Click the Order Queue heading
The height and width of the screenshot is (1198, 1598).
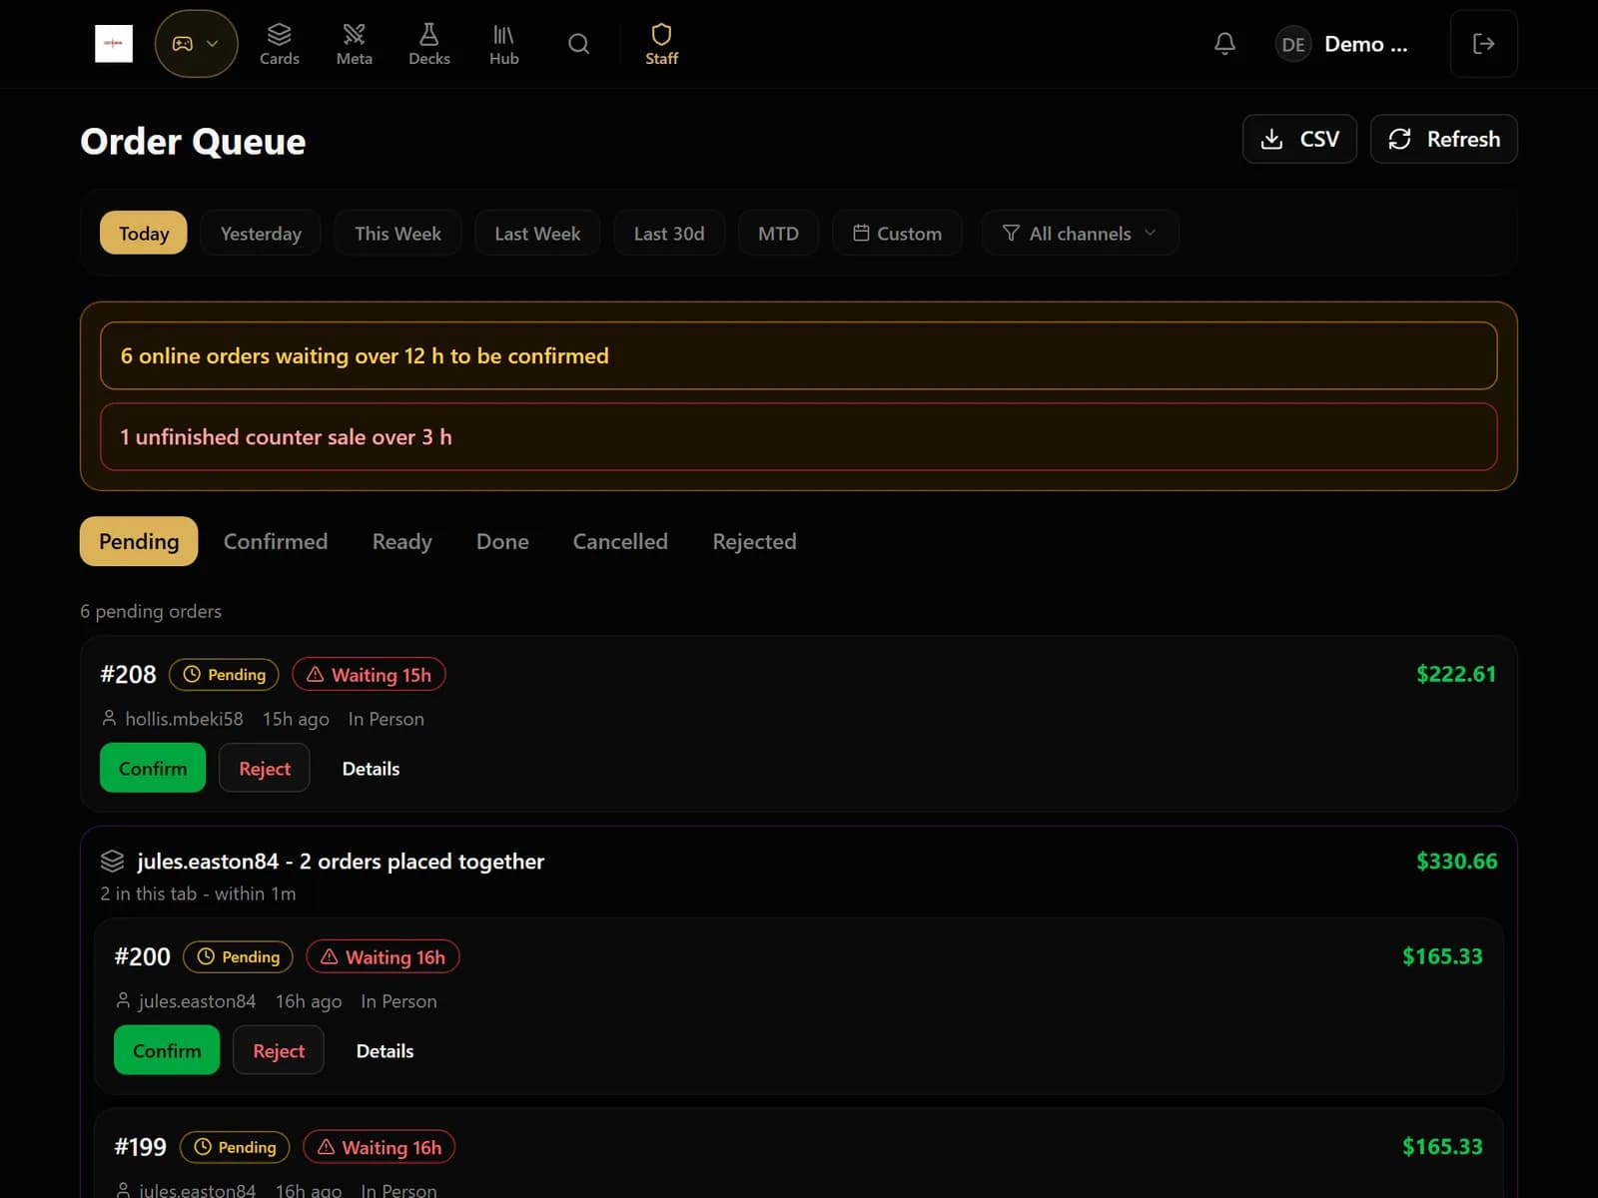(193, 141)
